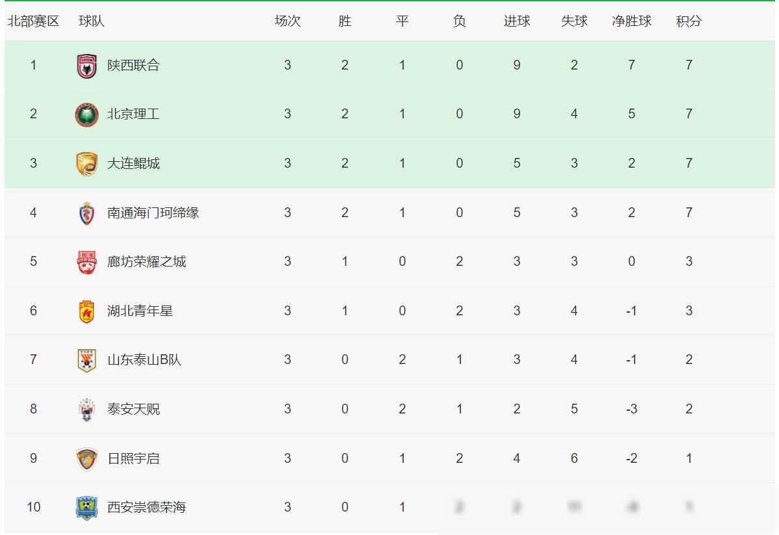Select the 泰安天贶 team name
Viewport: 779px width, 535px height.
pyautogui.click(x=133, y=409)
